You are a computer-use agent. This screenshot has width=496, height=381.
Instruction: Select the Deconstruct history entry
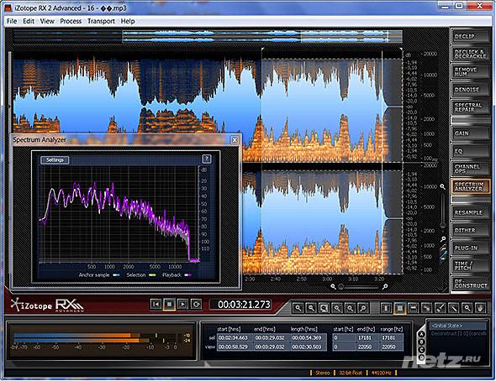(x=457, y=333)
